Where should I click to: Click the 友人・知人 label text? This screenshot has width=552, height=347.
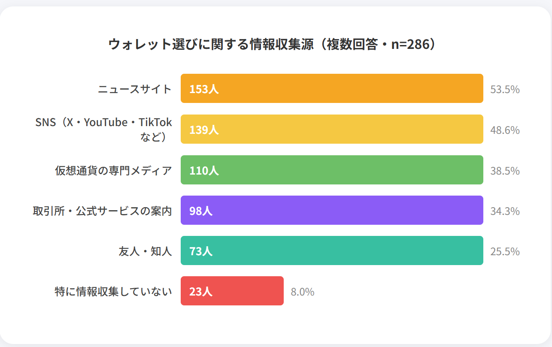[x=145, y=251]
